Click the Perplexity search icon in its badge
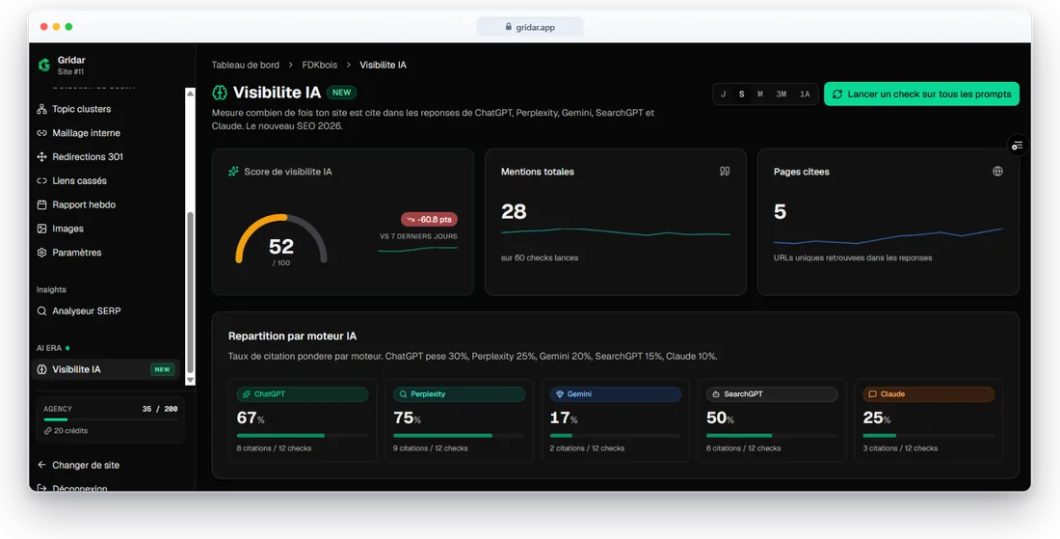The width and height of the screenshot is (1060, 539). tap(404, 394)
